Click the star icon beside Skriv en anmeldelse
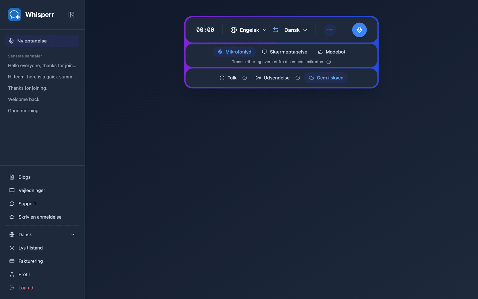Screen dimensions: 478x299 [x=12, y=217]
